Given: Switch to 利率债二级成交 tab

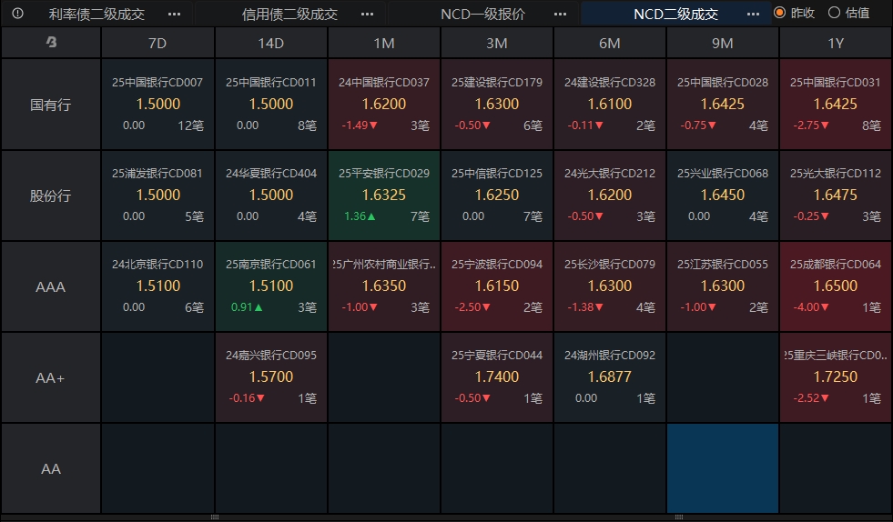Looking at the screenshot, I should pyautogui.click(x=96, y=14).
